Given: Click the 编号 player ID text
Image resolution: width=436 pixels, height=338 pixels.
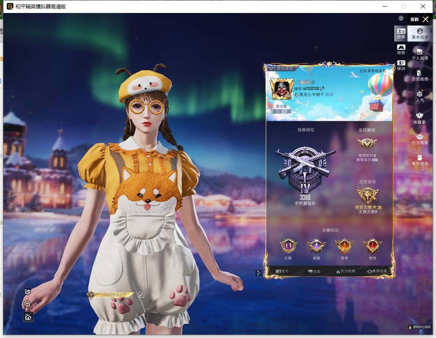Looking at the screenshot, I should 307,89.
